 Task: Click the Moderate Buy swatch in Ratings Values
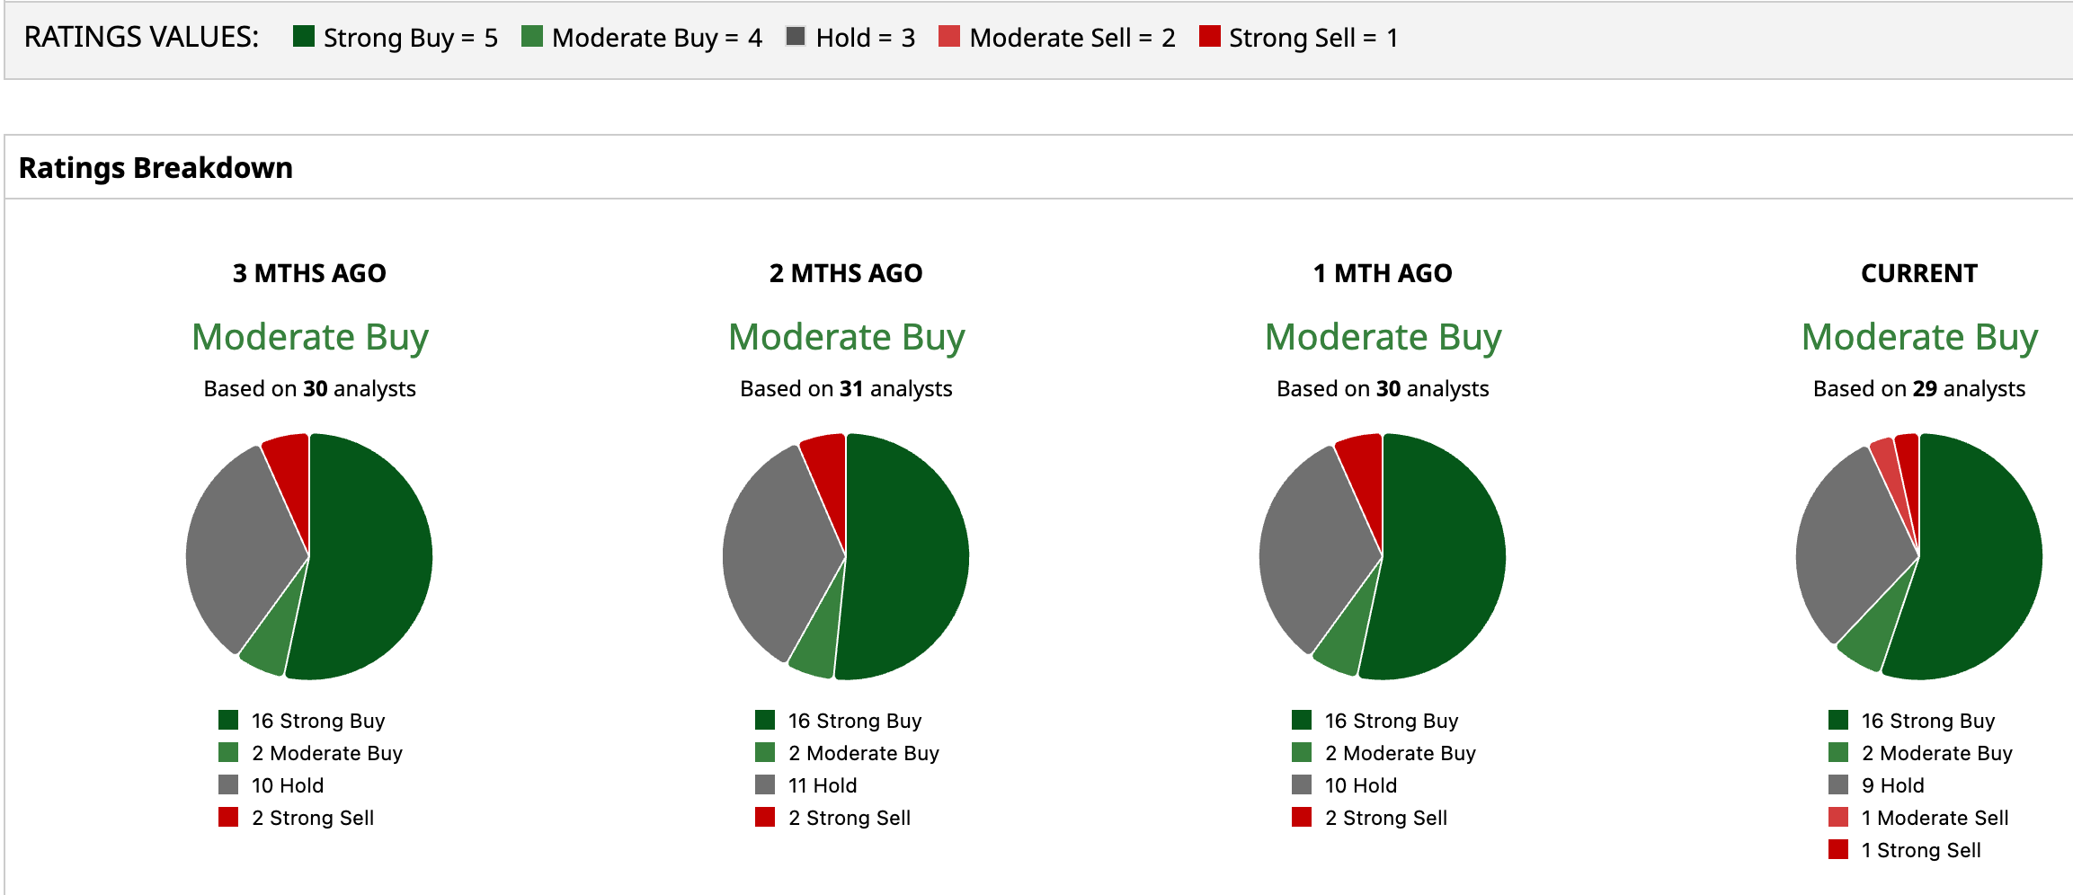click(532, 36)
